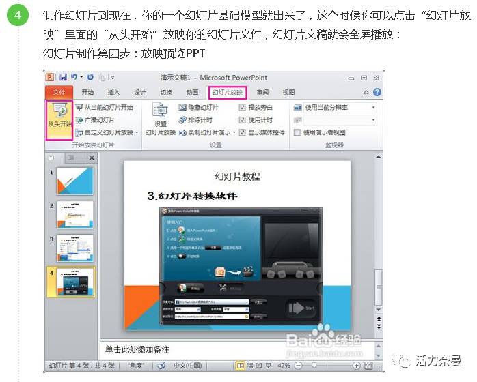Select the slides tab in thumbnail pane
This screenshot has height=382, width=477.
point(51,158)
